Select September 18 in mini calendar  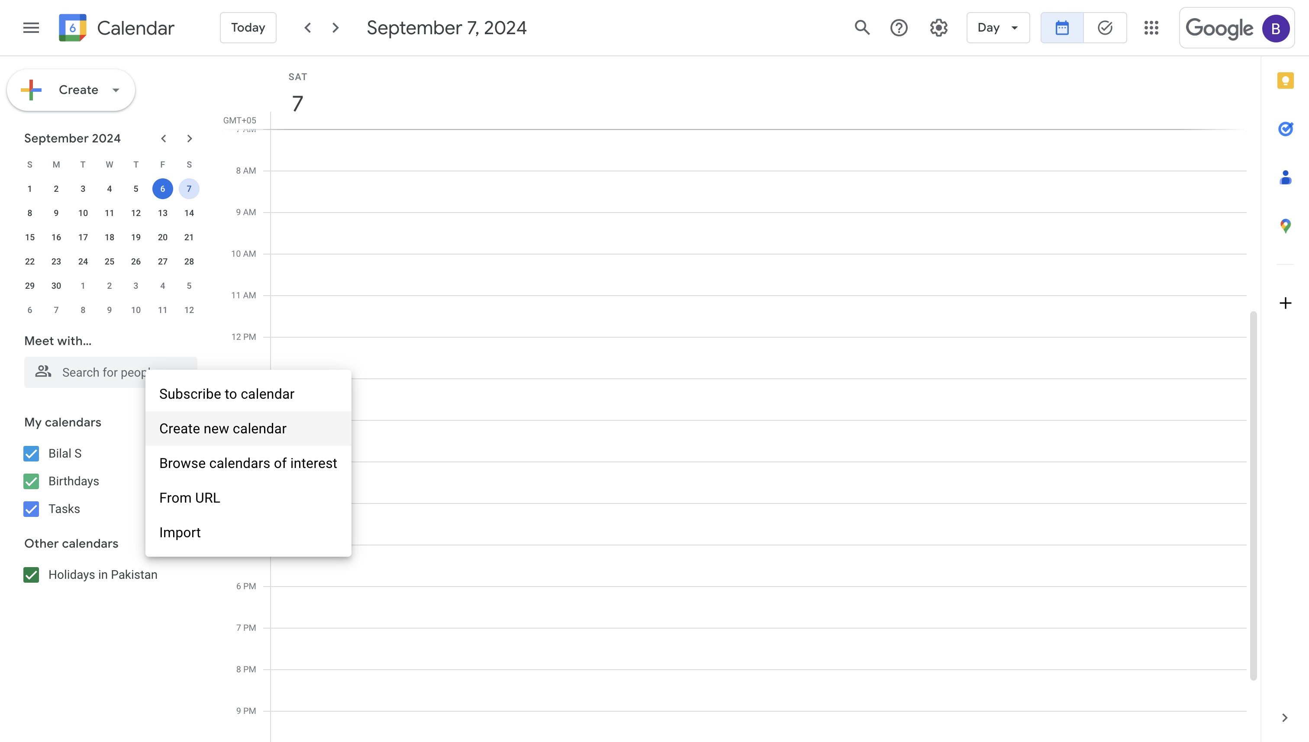[x=109, y=238]
